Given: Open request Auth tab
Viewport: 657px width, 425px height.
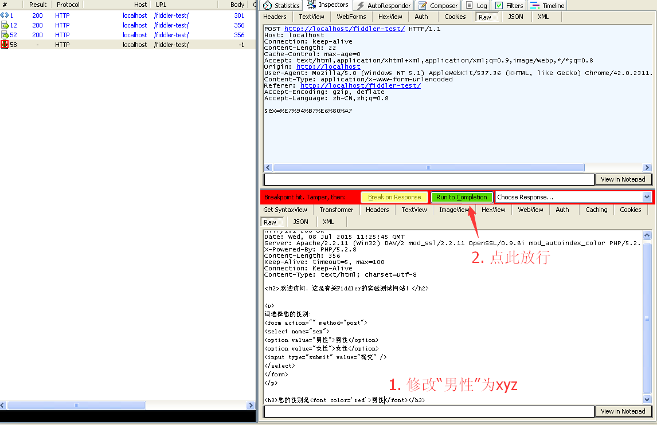Looking at the screenshot, I should pyautogui.click(x=421, y=17).
